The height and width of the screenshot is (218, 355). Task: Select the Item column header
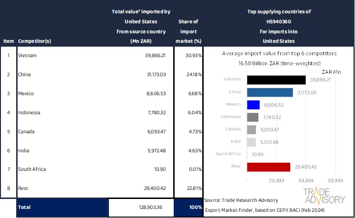tap(8, 41)
